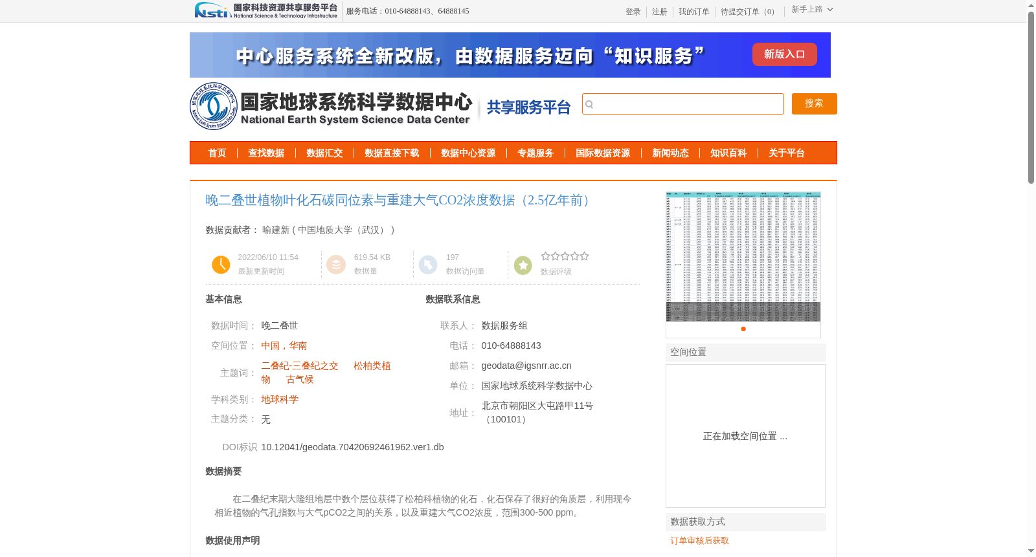This screenshot has width=1036, height=557.
Task: Click the 2022/06/10 11:54 update time
Action: coord(268,257)
